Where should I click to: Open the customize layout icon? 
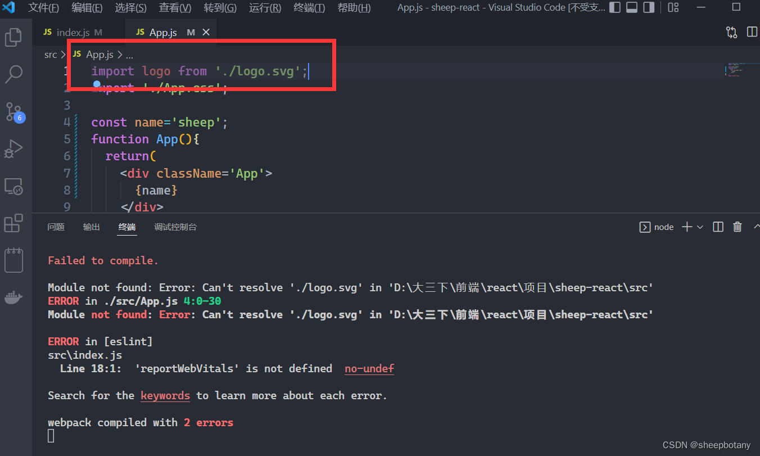tap(673, 7)
